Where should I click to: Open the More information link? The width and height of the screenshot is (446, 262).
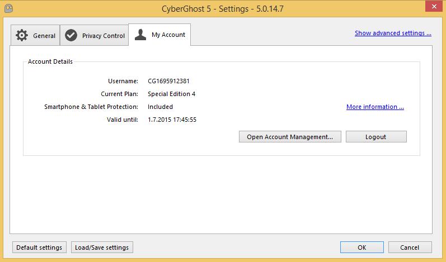pyautogui.click(x=375, y=107)
